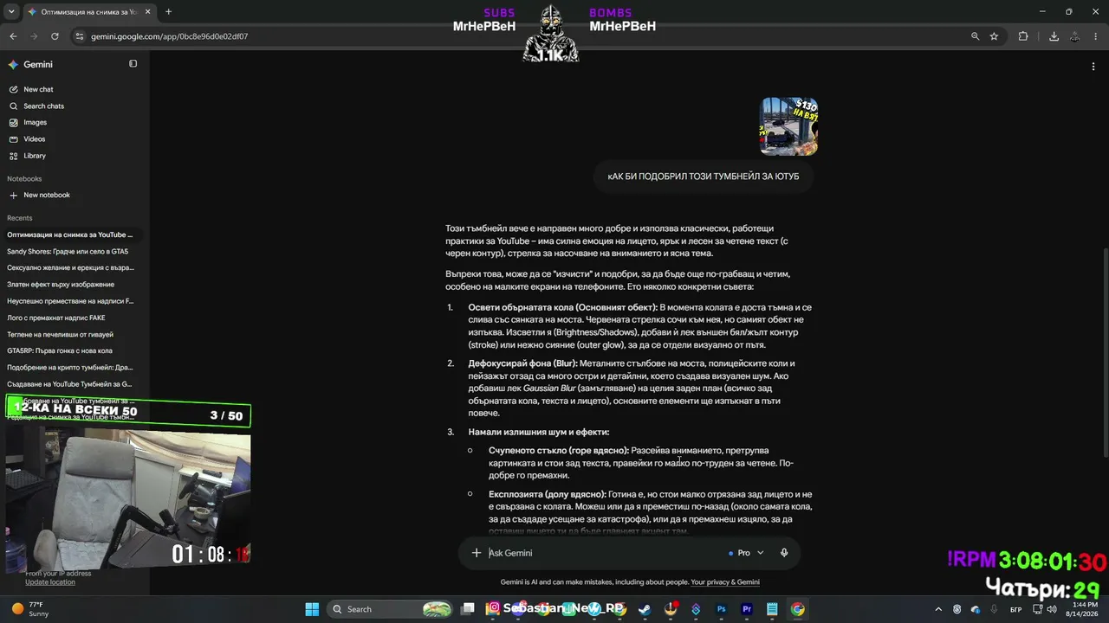The height and width of the screenshot is (623, 1109).
Task: Collapse the Gemini sidebar panel icon
Action: [133, 64]
